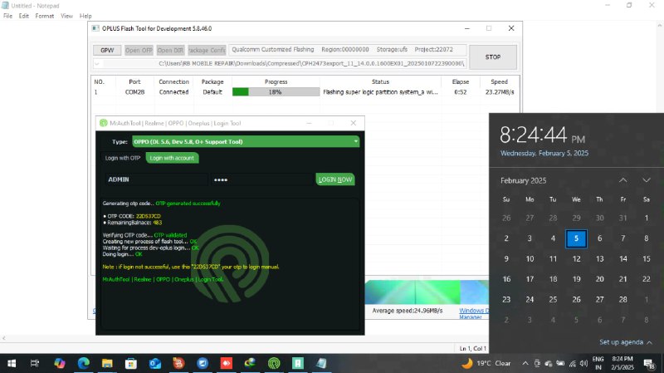Click the Ln 1, Col 1 status in Notepad

click(472, 348)
